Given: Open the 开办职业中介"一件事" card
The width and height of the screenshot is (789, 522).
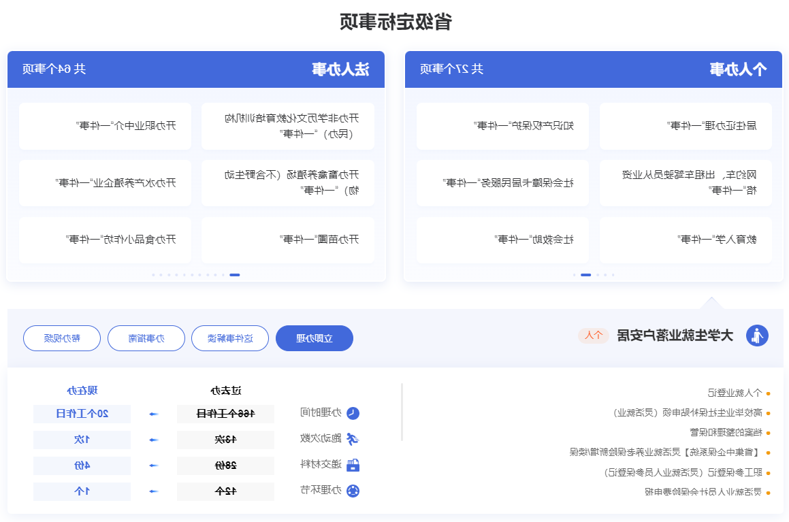Looking at the screenshot, I should point(105,126).
